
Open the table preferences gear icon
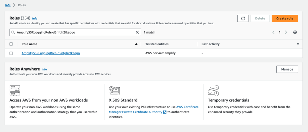[295, 32]
